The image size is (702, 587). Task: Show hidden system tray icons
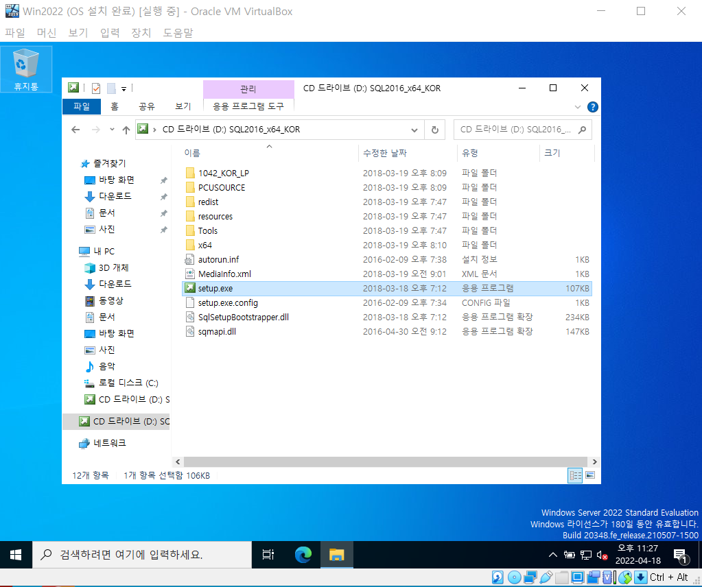553,555
